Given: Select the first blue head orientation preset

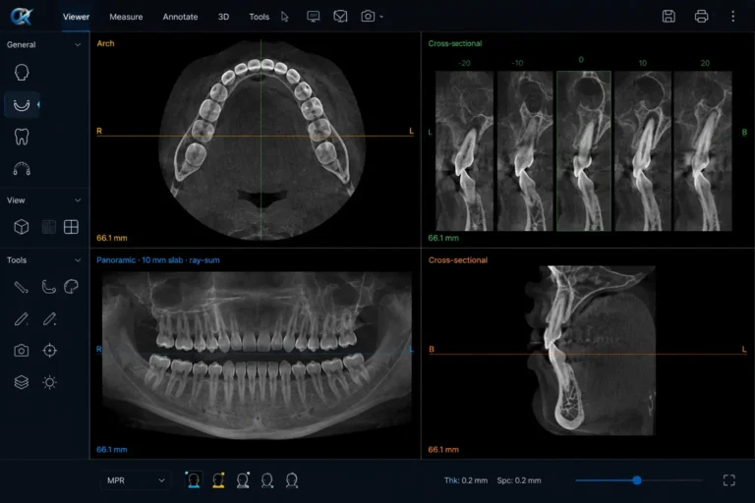Looking at the screenshot, I should [194, 480].
